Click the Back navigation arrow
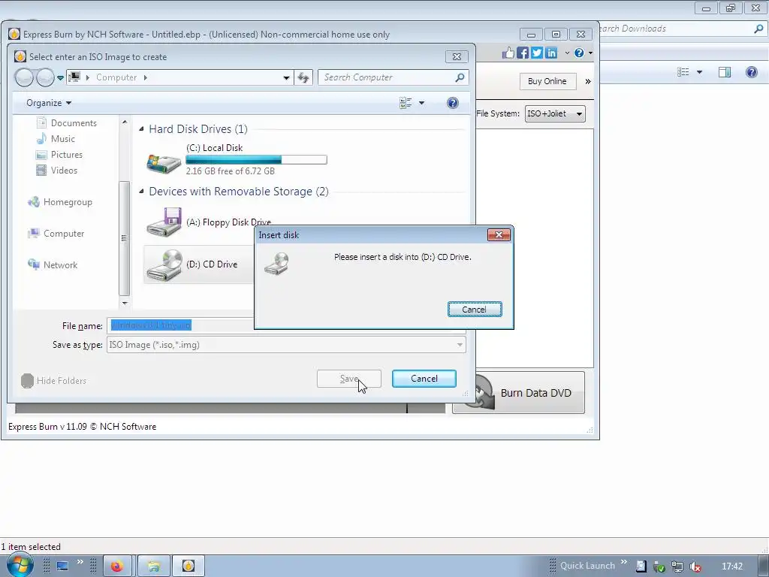The image size is (769, 577). point(24,77)
